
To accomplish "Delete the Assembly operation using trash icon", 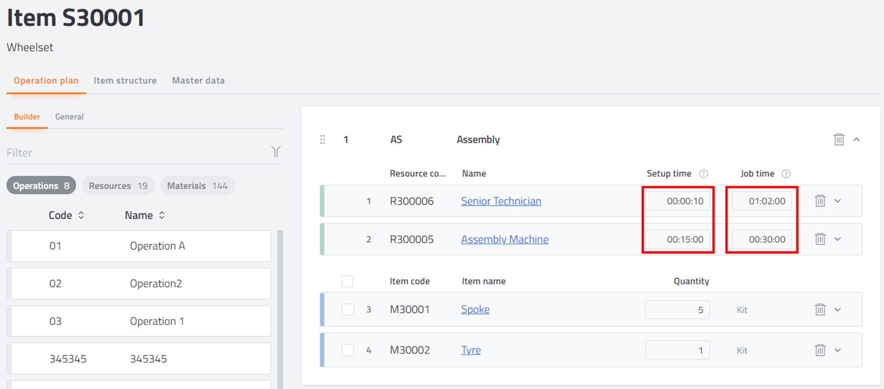I will point(839,139).
